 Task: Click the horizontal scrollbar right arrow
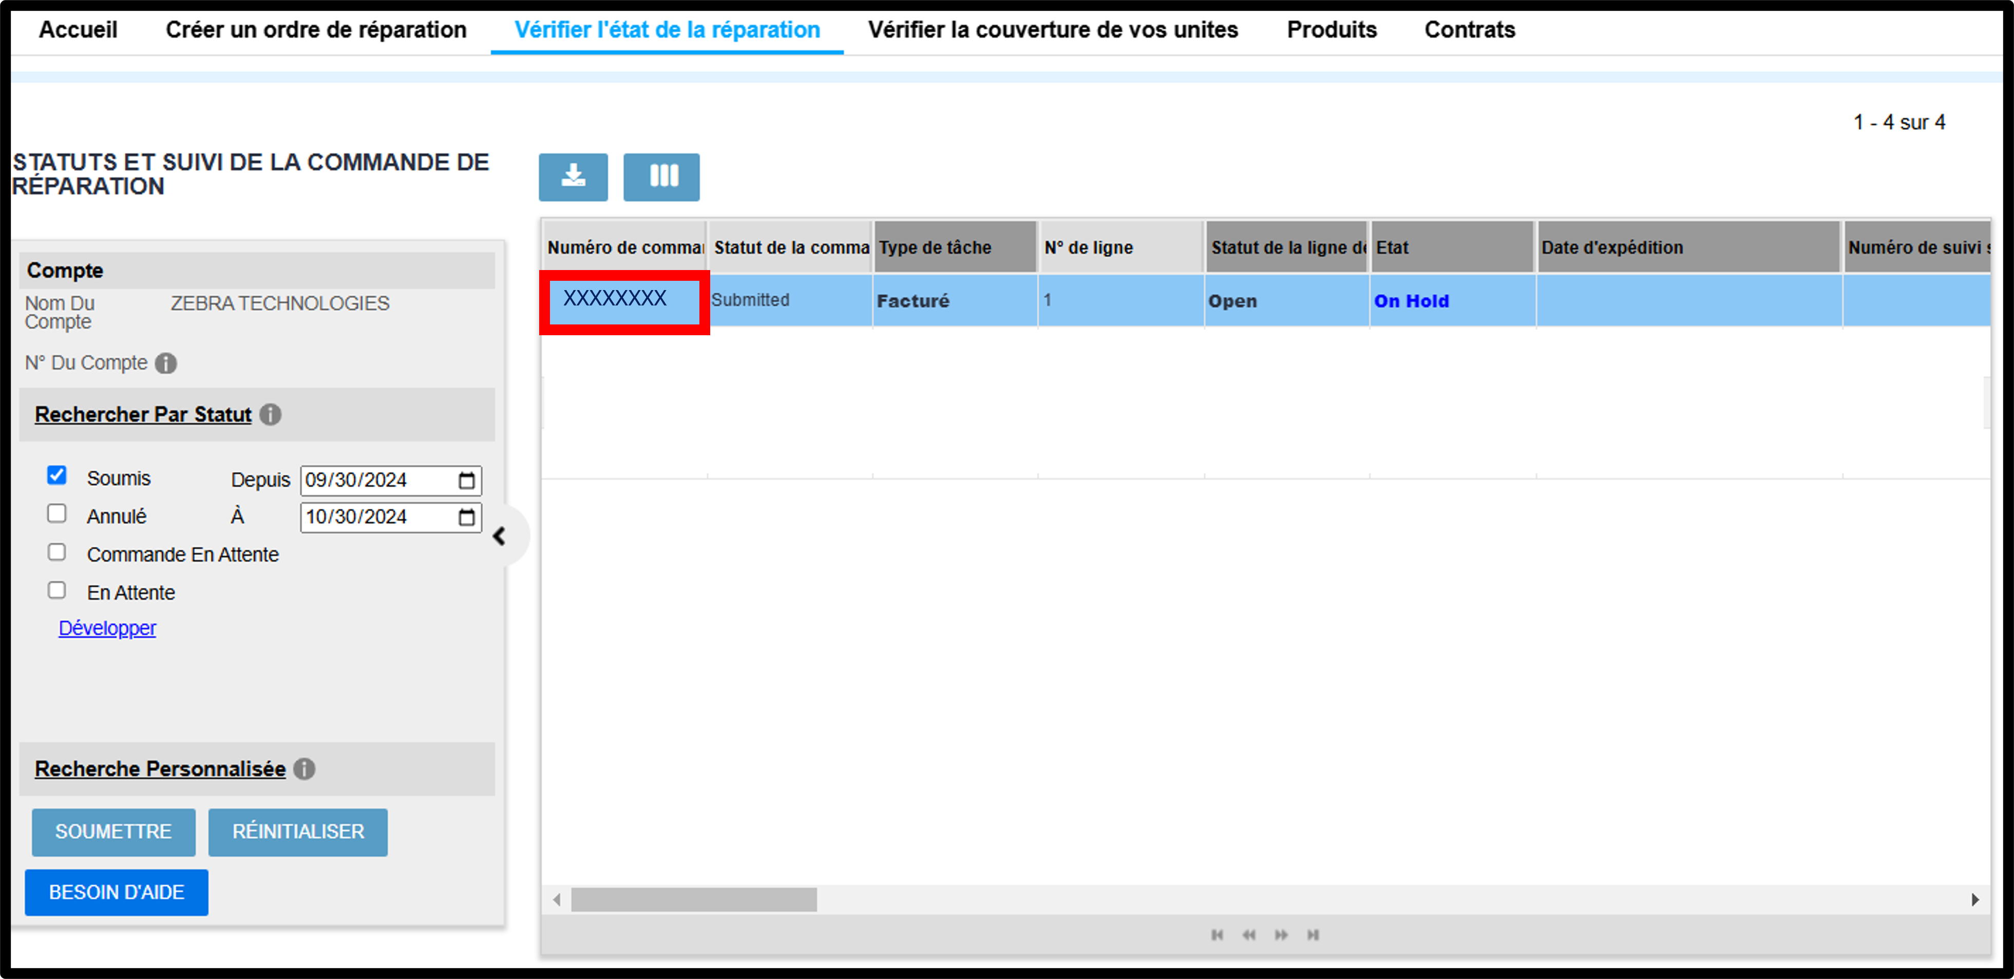[1975, 899]
